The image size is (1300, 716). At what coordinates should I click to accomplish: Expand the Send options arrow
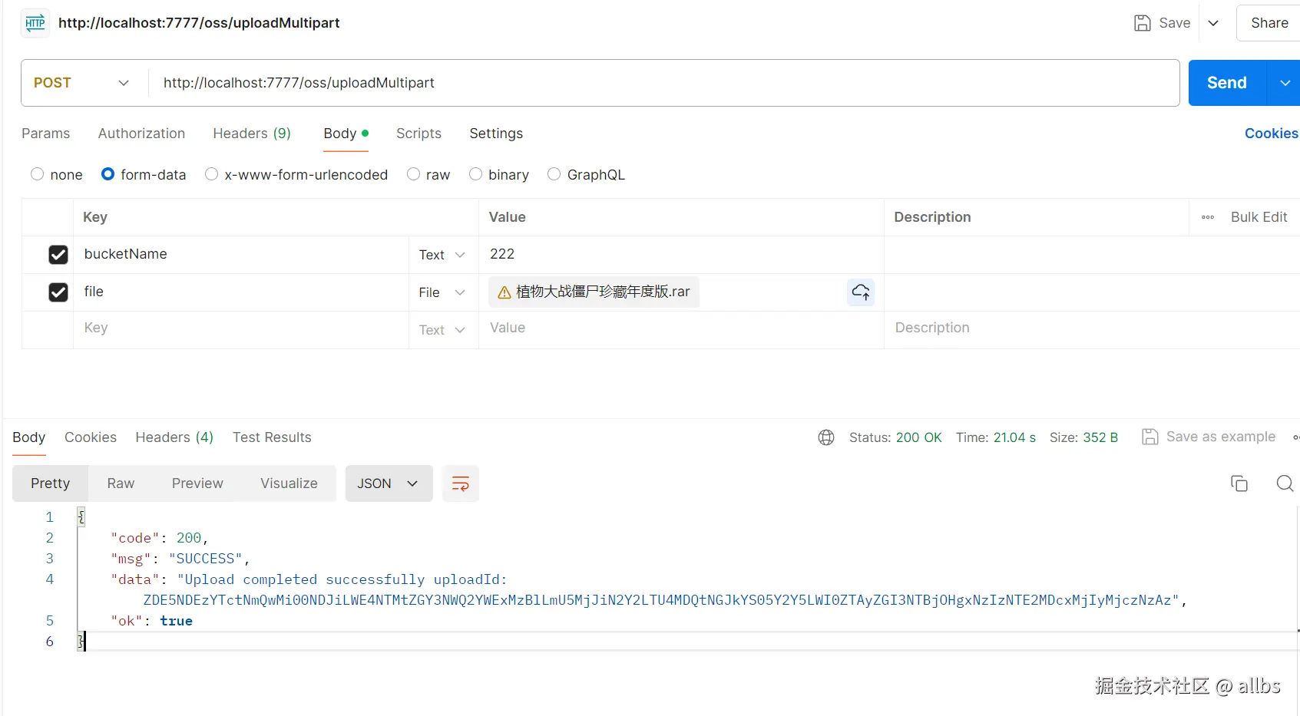tap(1285, 83)
